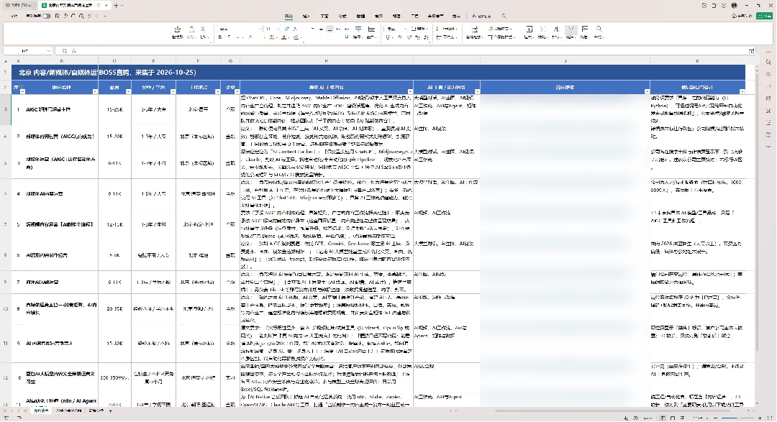The image size is (777, 422).
Task: Select the salary cell 300-350元/天
Action: point(114,377)
